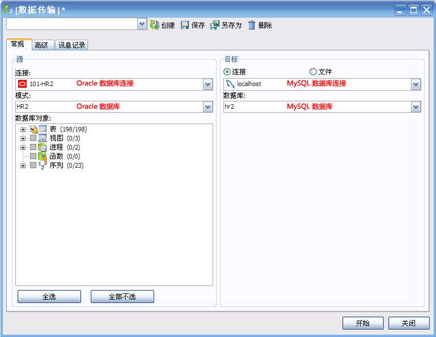The width and height of the screenshot is (436, 337).
Task: Click the Oracle icon beside 101-HR2
Action: click(x=22, y=84)
